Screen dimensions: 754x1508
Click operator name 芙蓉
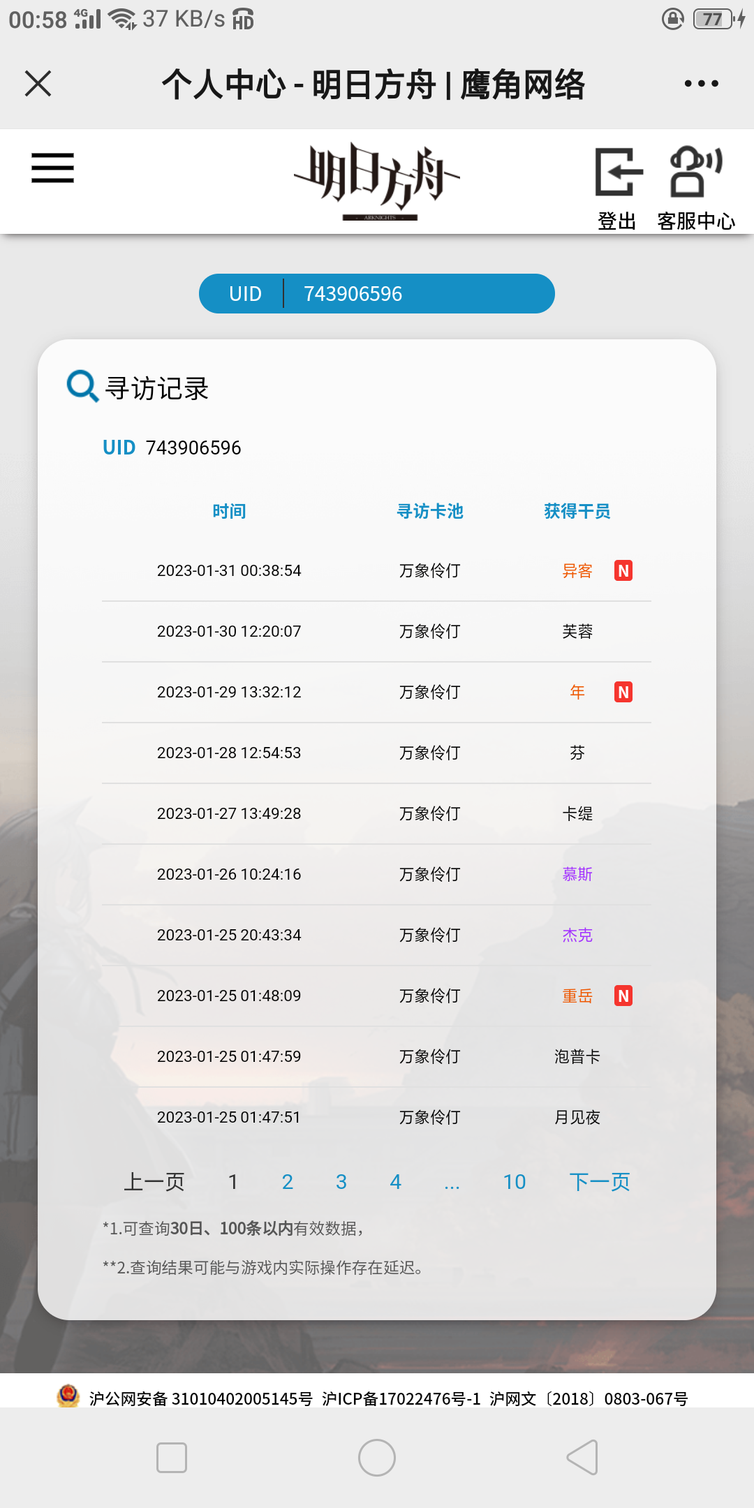[x=577, y=632]
